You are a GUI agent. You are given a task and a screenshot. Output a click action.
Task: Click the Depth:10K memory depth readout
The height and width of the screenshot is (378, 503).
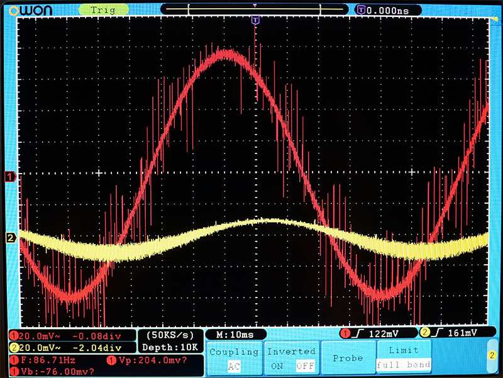pyautogui.click(x=170, y=347)
